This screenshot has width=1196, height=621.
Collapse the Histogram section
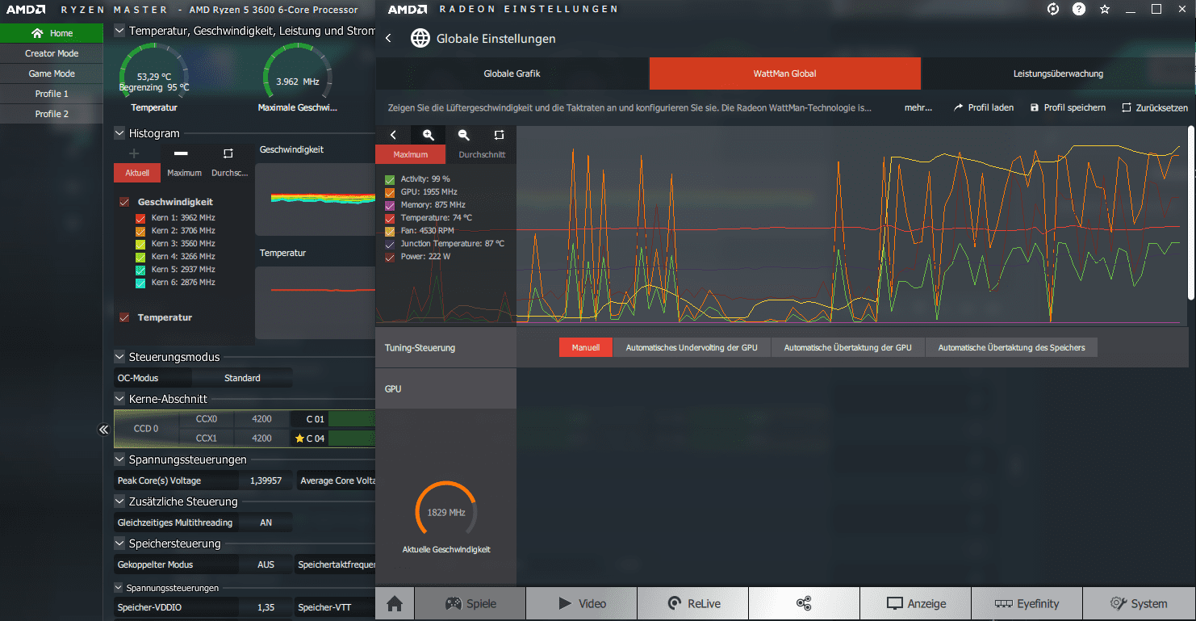click(119, 133)
